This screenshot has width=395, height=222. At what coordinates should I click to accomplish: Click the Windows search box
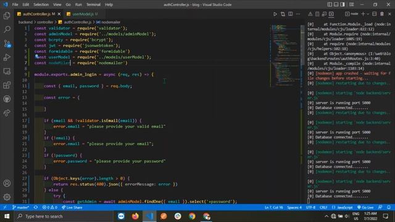click(64, 216)
